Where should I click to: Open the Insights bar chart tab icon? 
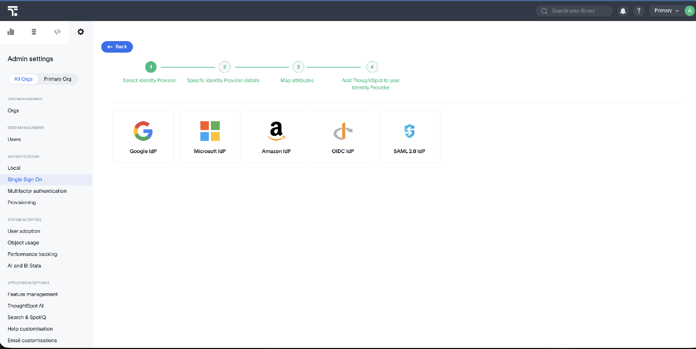(11, 32)
